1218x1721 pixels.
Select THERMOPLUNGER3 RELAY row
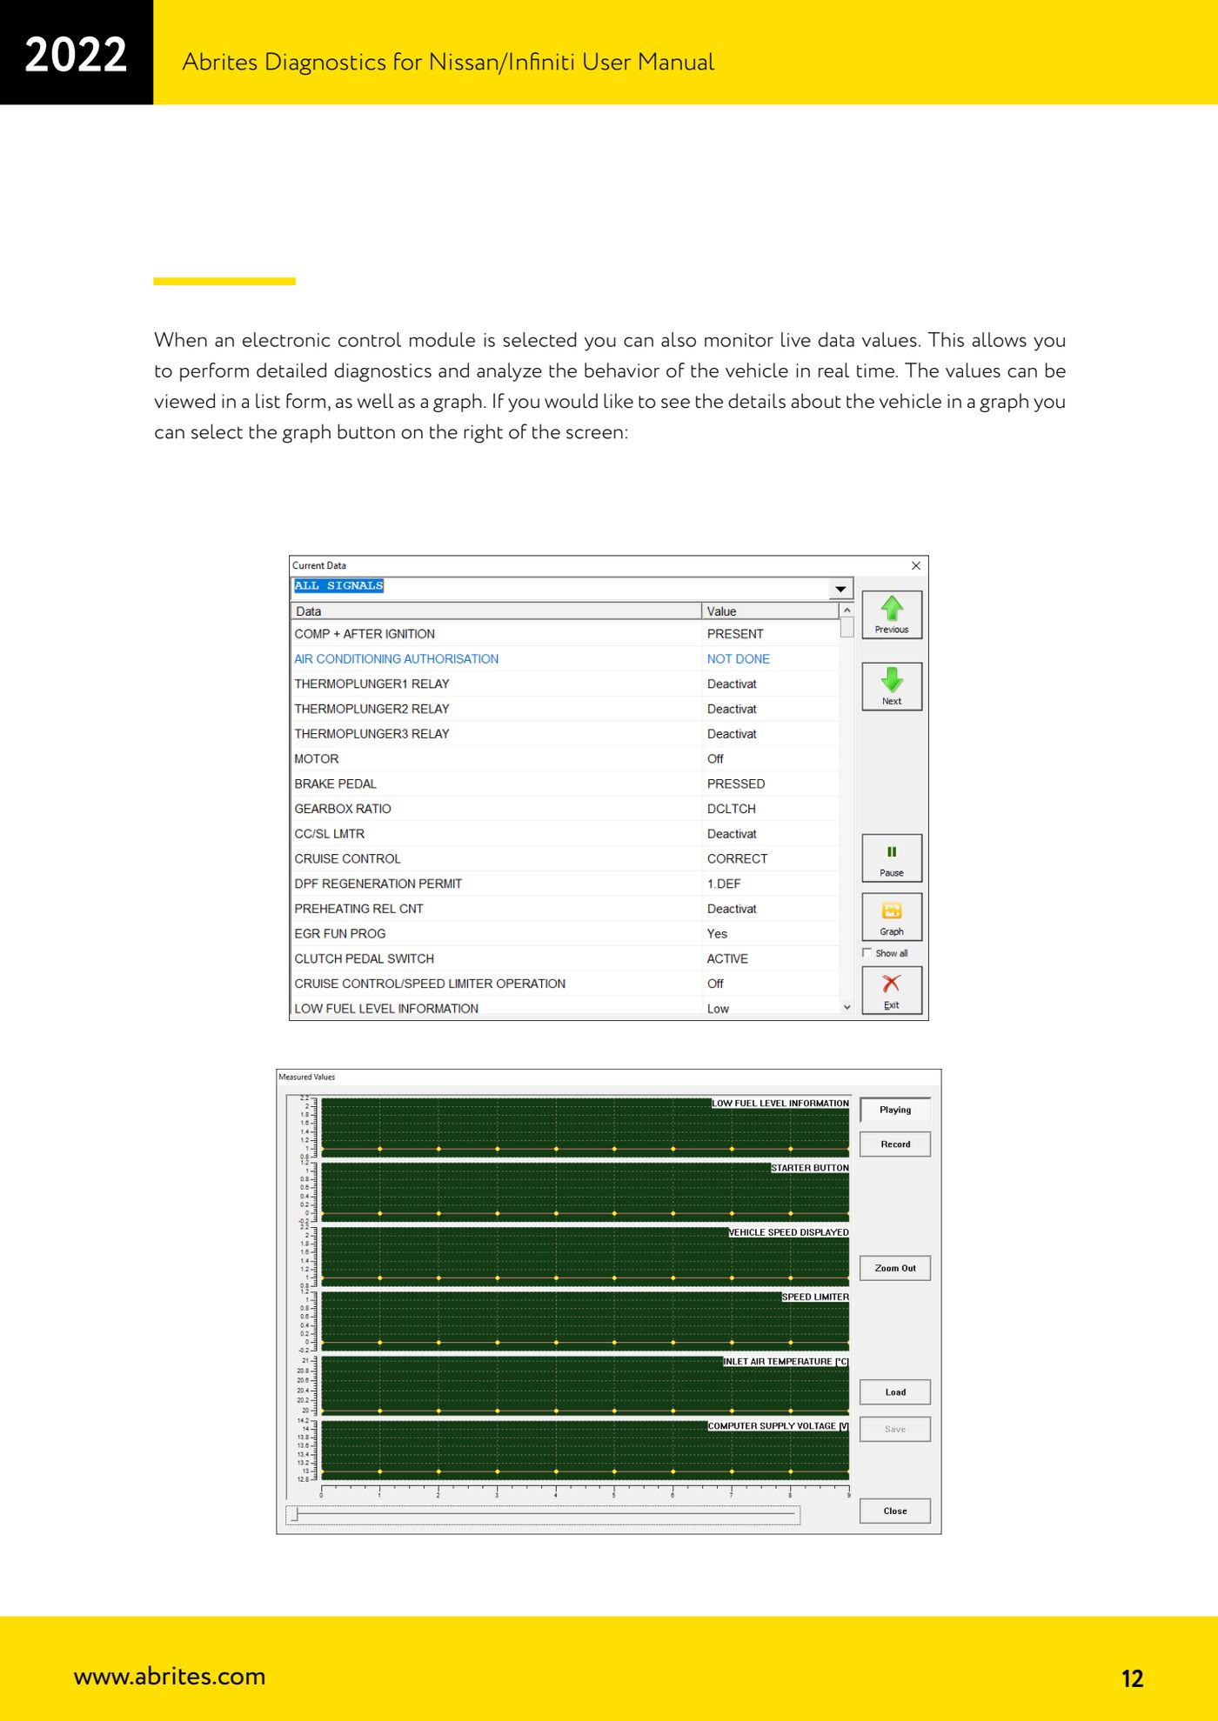[x=565, y=734]
